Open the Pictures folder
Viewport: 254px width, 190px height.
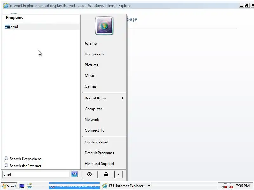point(91,65)
